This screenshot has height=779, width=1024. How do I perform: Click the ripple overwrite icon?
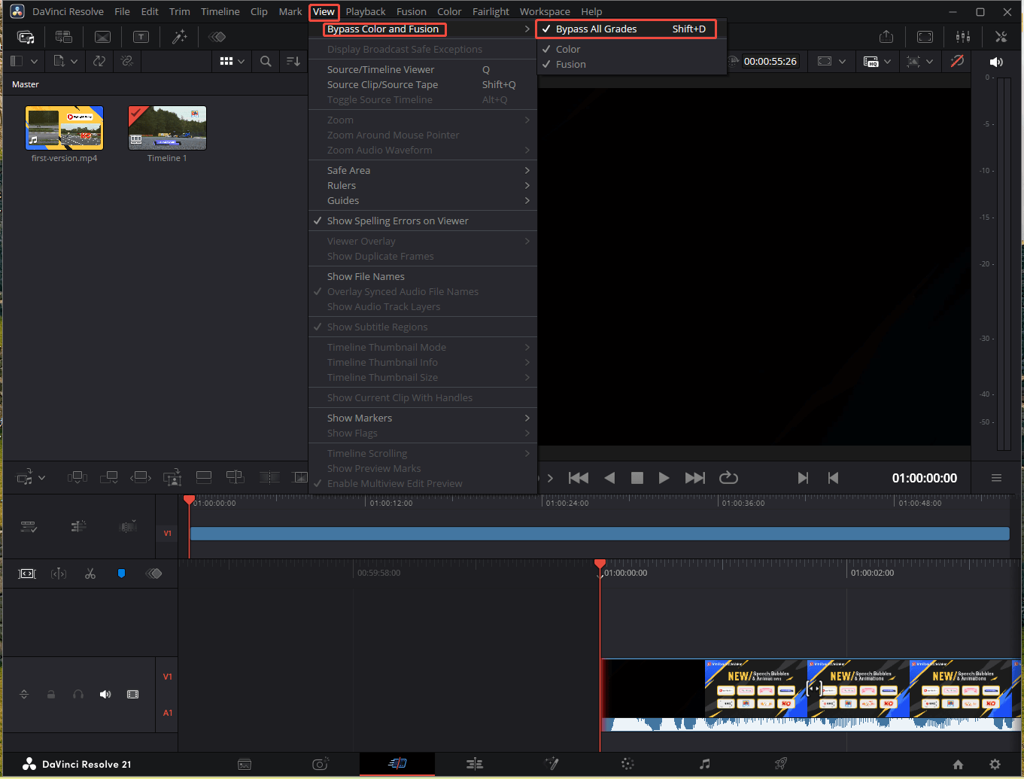pyautogui.click(x=141, y=477)
